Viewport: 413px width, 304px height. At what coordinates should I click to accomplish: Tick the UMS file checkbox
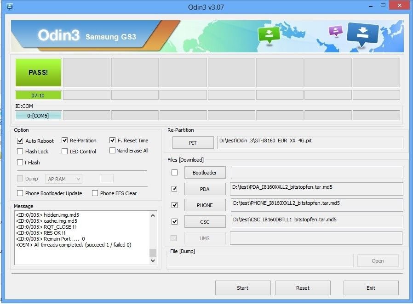point(173,238)
